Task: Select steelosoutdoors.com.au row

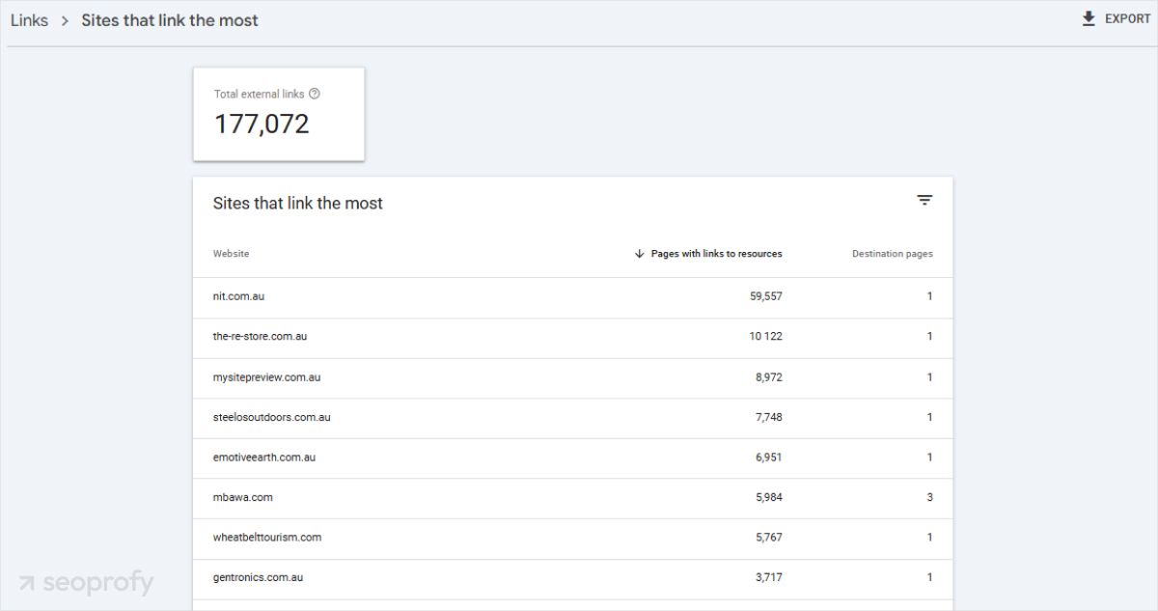Action: [271, 417]
